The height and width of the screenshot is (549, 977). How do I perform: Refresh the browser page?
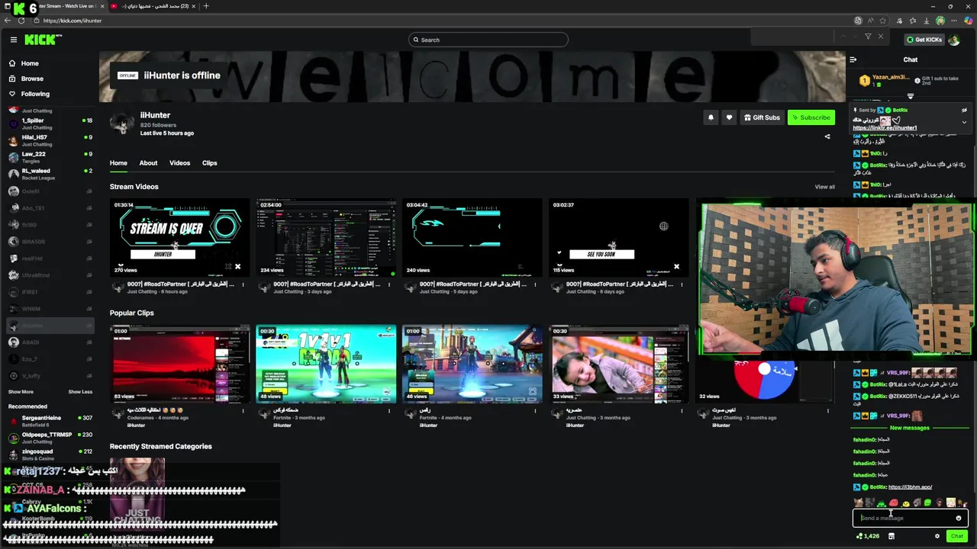pyautogui.click(x=21, y=21)
